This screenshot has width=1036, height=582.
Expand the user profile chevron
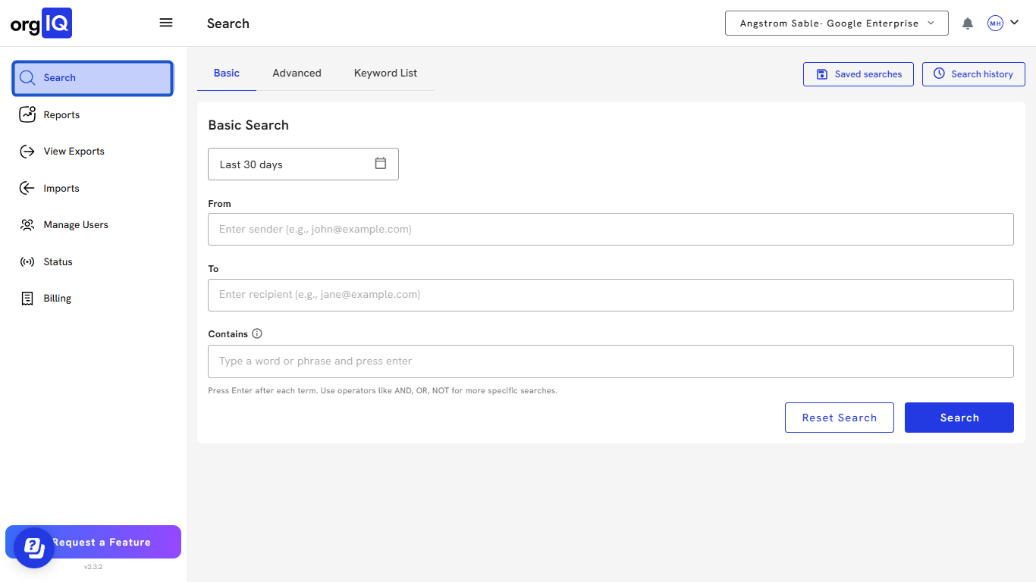[1015, 23]
